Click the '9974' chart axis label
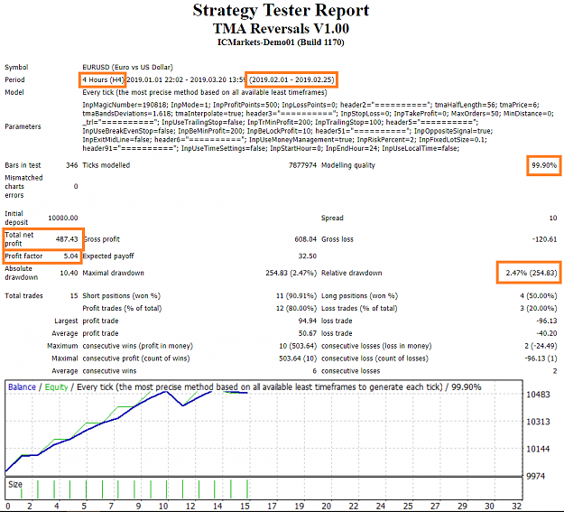564x512 pixels. [x=536, y=476]
